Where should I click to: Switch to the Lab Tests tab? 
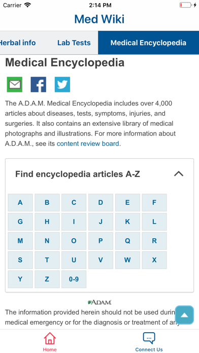74,43
